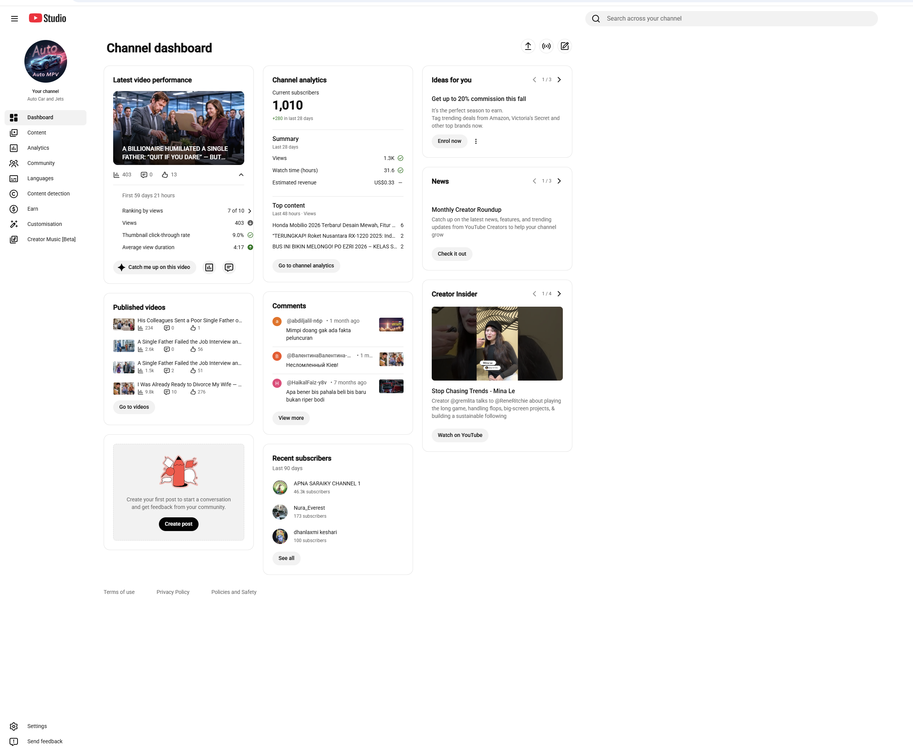Viewport: 913px width, 752px height.
Task: Click the go live broadcast icon
Action: pos(546,46)
